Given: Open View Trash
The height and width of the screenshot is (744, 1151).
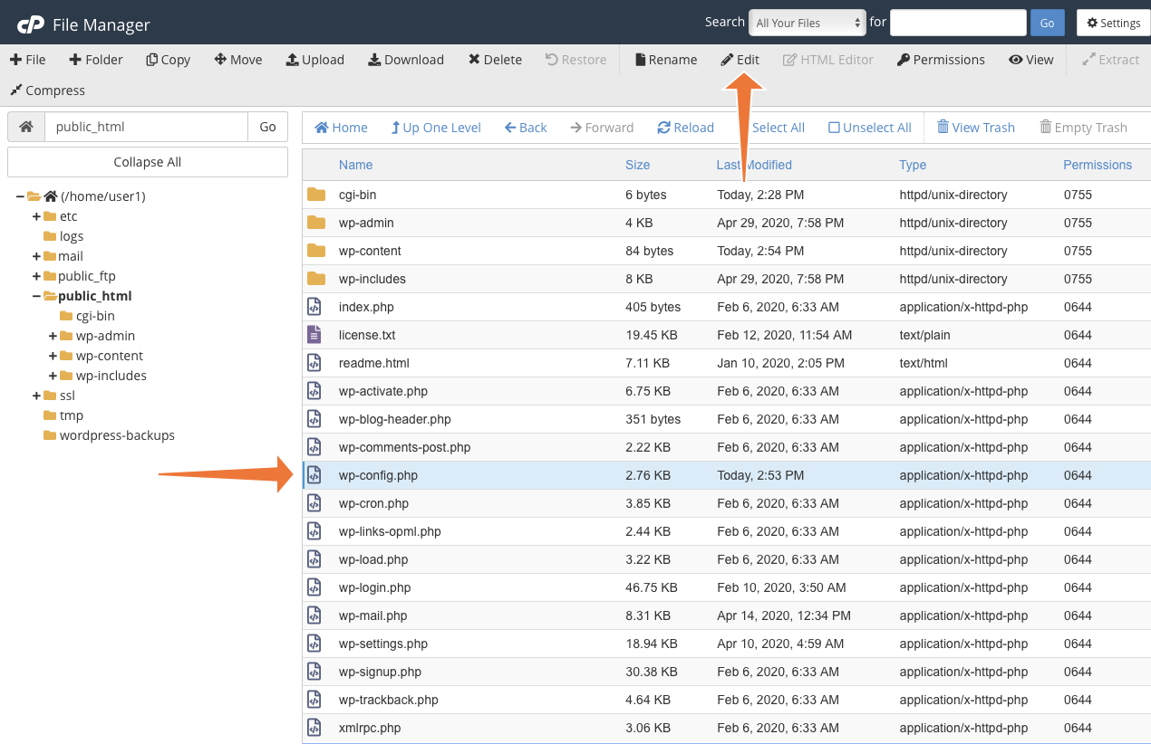Looking at the screenshot, I should 975,128.
